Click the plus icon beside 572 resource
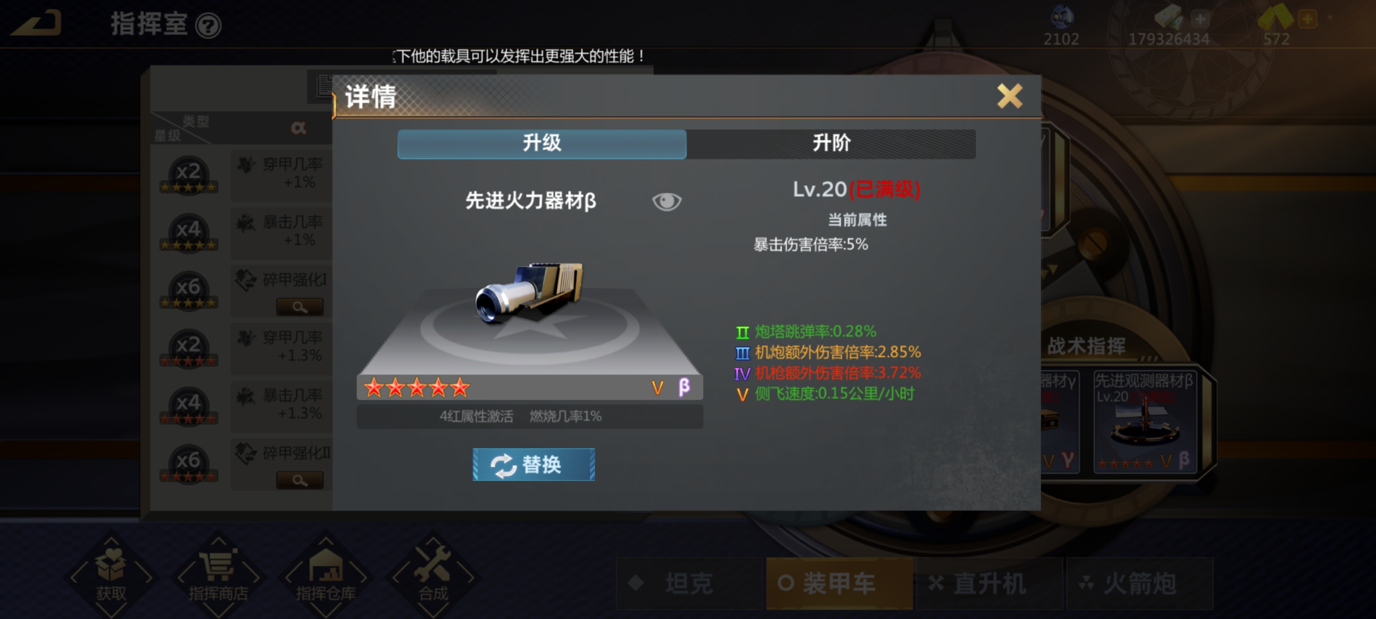1376x619 pixels. (x=1308, y=19)
